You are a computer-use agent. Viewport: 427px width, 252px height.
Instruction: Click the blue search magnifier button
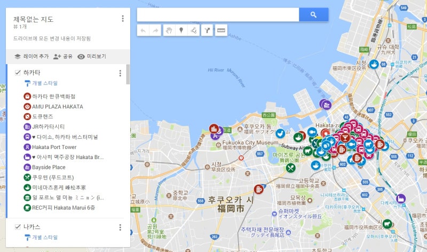(x=313, y=15)
